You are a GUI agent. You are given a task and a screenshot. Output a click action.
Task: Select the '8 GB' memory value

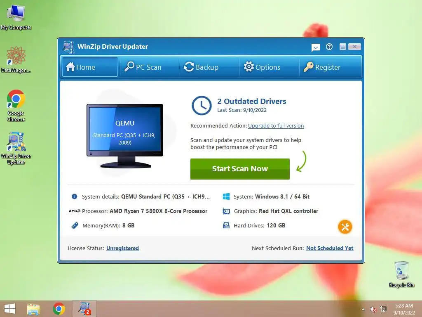tap(129, 225)
